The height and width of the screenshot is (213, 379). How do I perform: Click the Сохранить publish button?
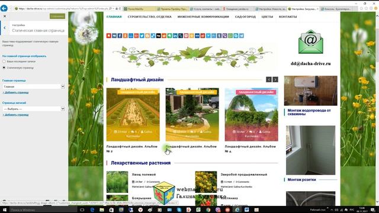57,16
